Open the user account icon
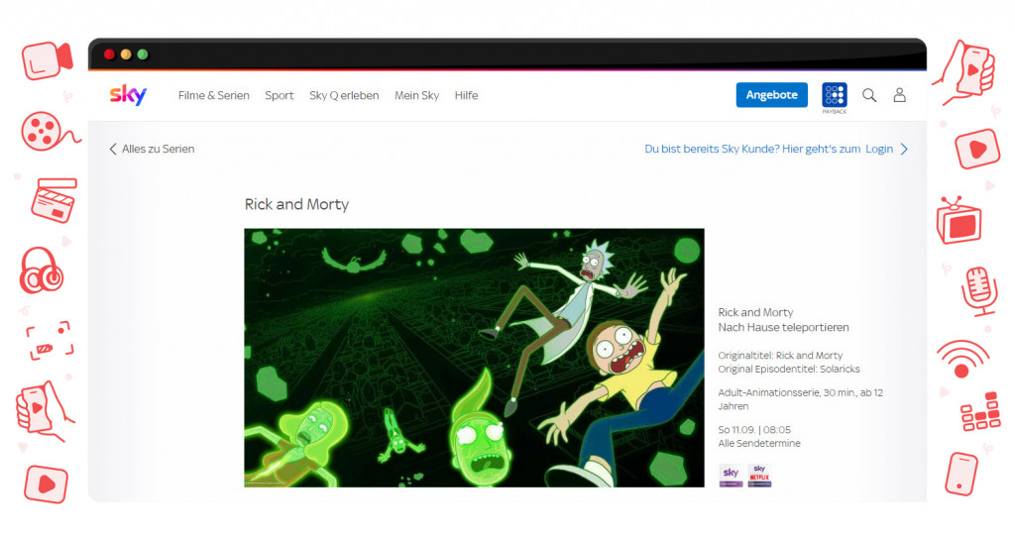The image size is (1015, 540). pyautogui.click(x=900, y=95)
